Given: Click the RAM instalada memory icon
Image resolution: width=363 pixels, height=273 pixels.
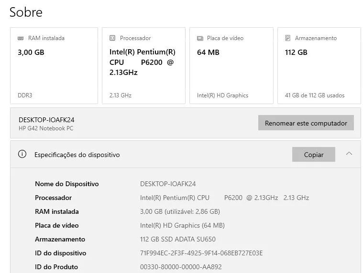Looking at the screenshot, I should [21, 38].
